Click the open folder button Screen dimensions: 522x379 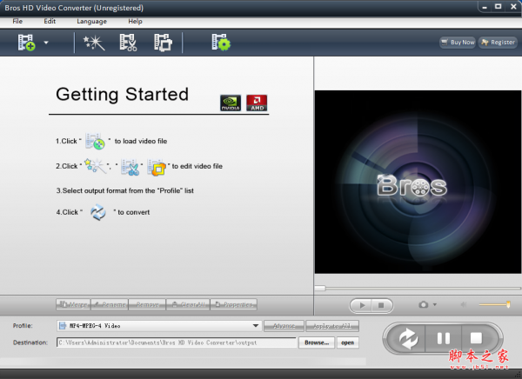pos(347,342)
